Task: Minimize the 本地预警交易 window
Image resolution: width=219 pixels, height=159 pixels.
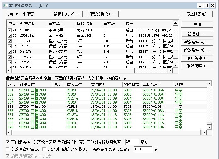Action: [x=200, y=5]
